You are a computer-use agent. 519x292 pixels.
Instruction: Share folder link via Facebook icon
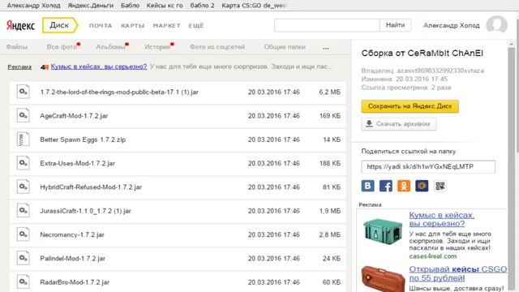pyautogui.click(x=386, y=186)
